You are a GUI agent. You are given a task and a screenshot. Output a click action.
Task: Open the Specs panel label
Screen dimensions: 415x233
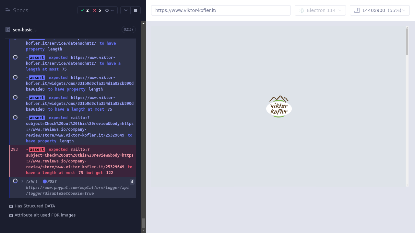click(x=20, y=10)
